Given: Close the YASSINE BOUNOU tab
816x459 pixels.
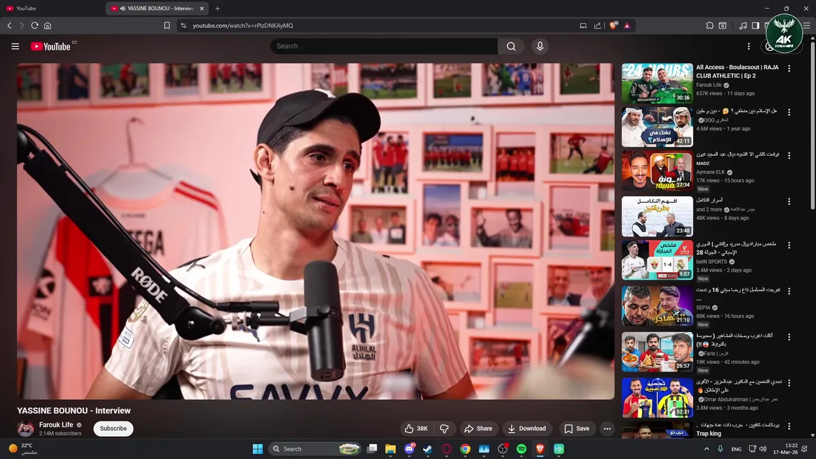Looking at the screenshot, I should click(202, 8).
